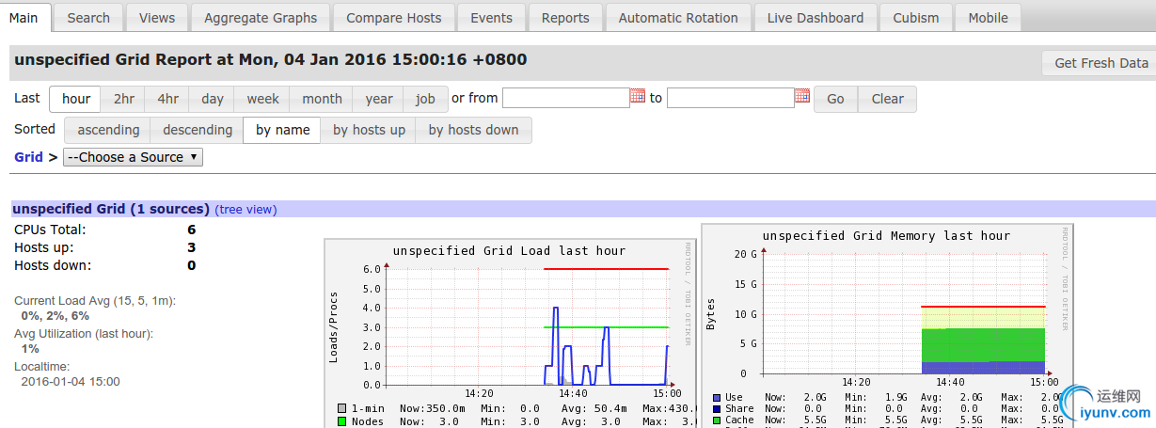The height and width of the screenshot is (428, 1156).
Task: Click the 'CPUs Total:' label
Action: [50, 230]
